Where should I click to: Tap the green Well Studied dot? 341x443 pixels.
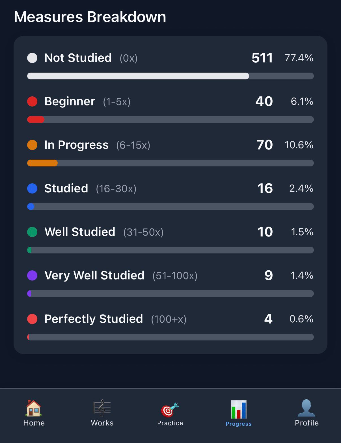coord(32,232)
